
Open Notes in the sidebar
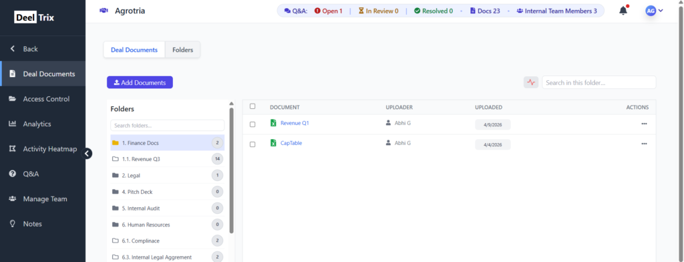[43, 224]
